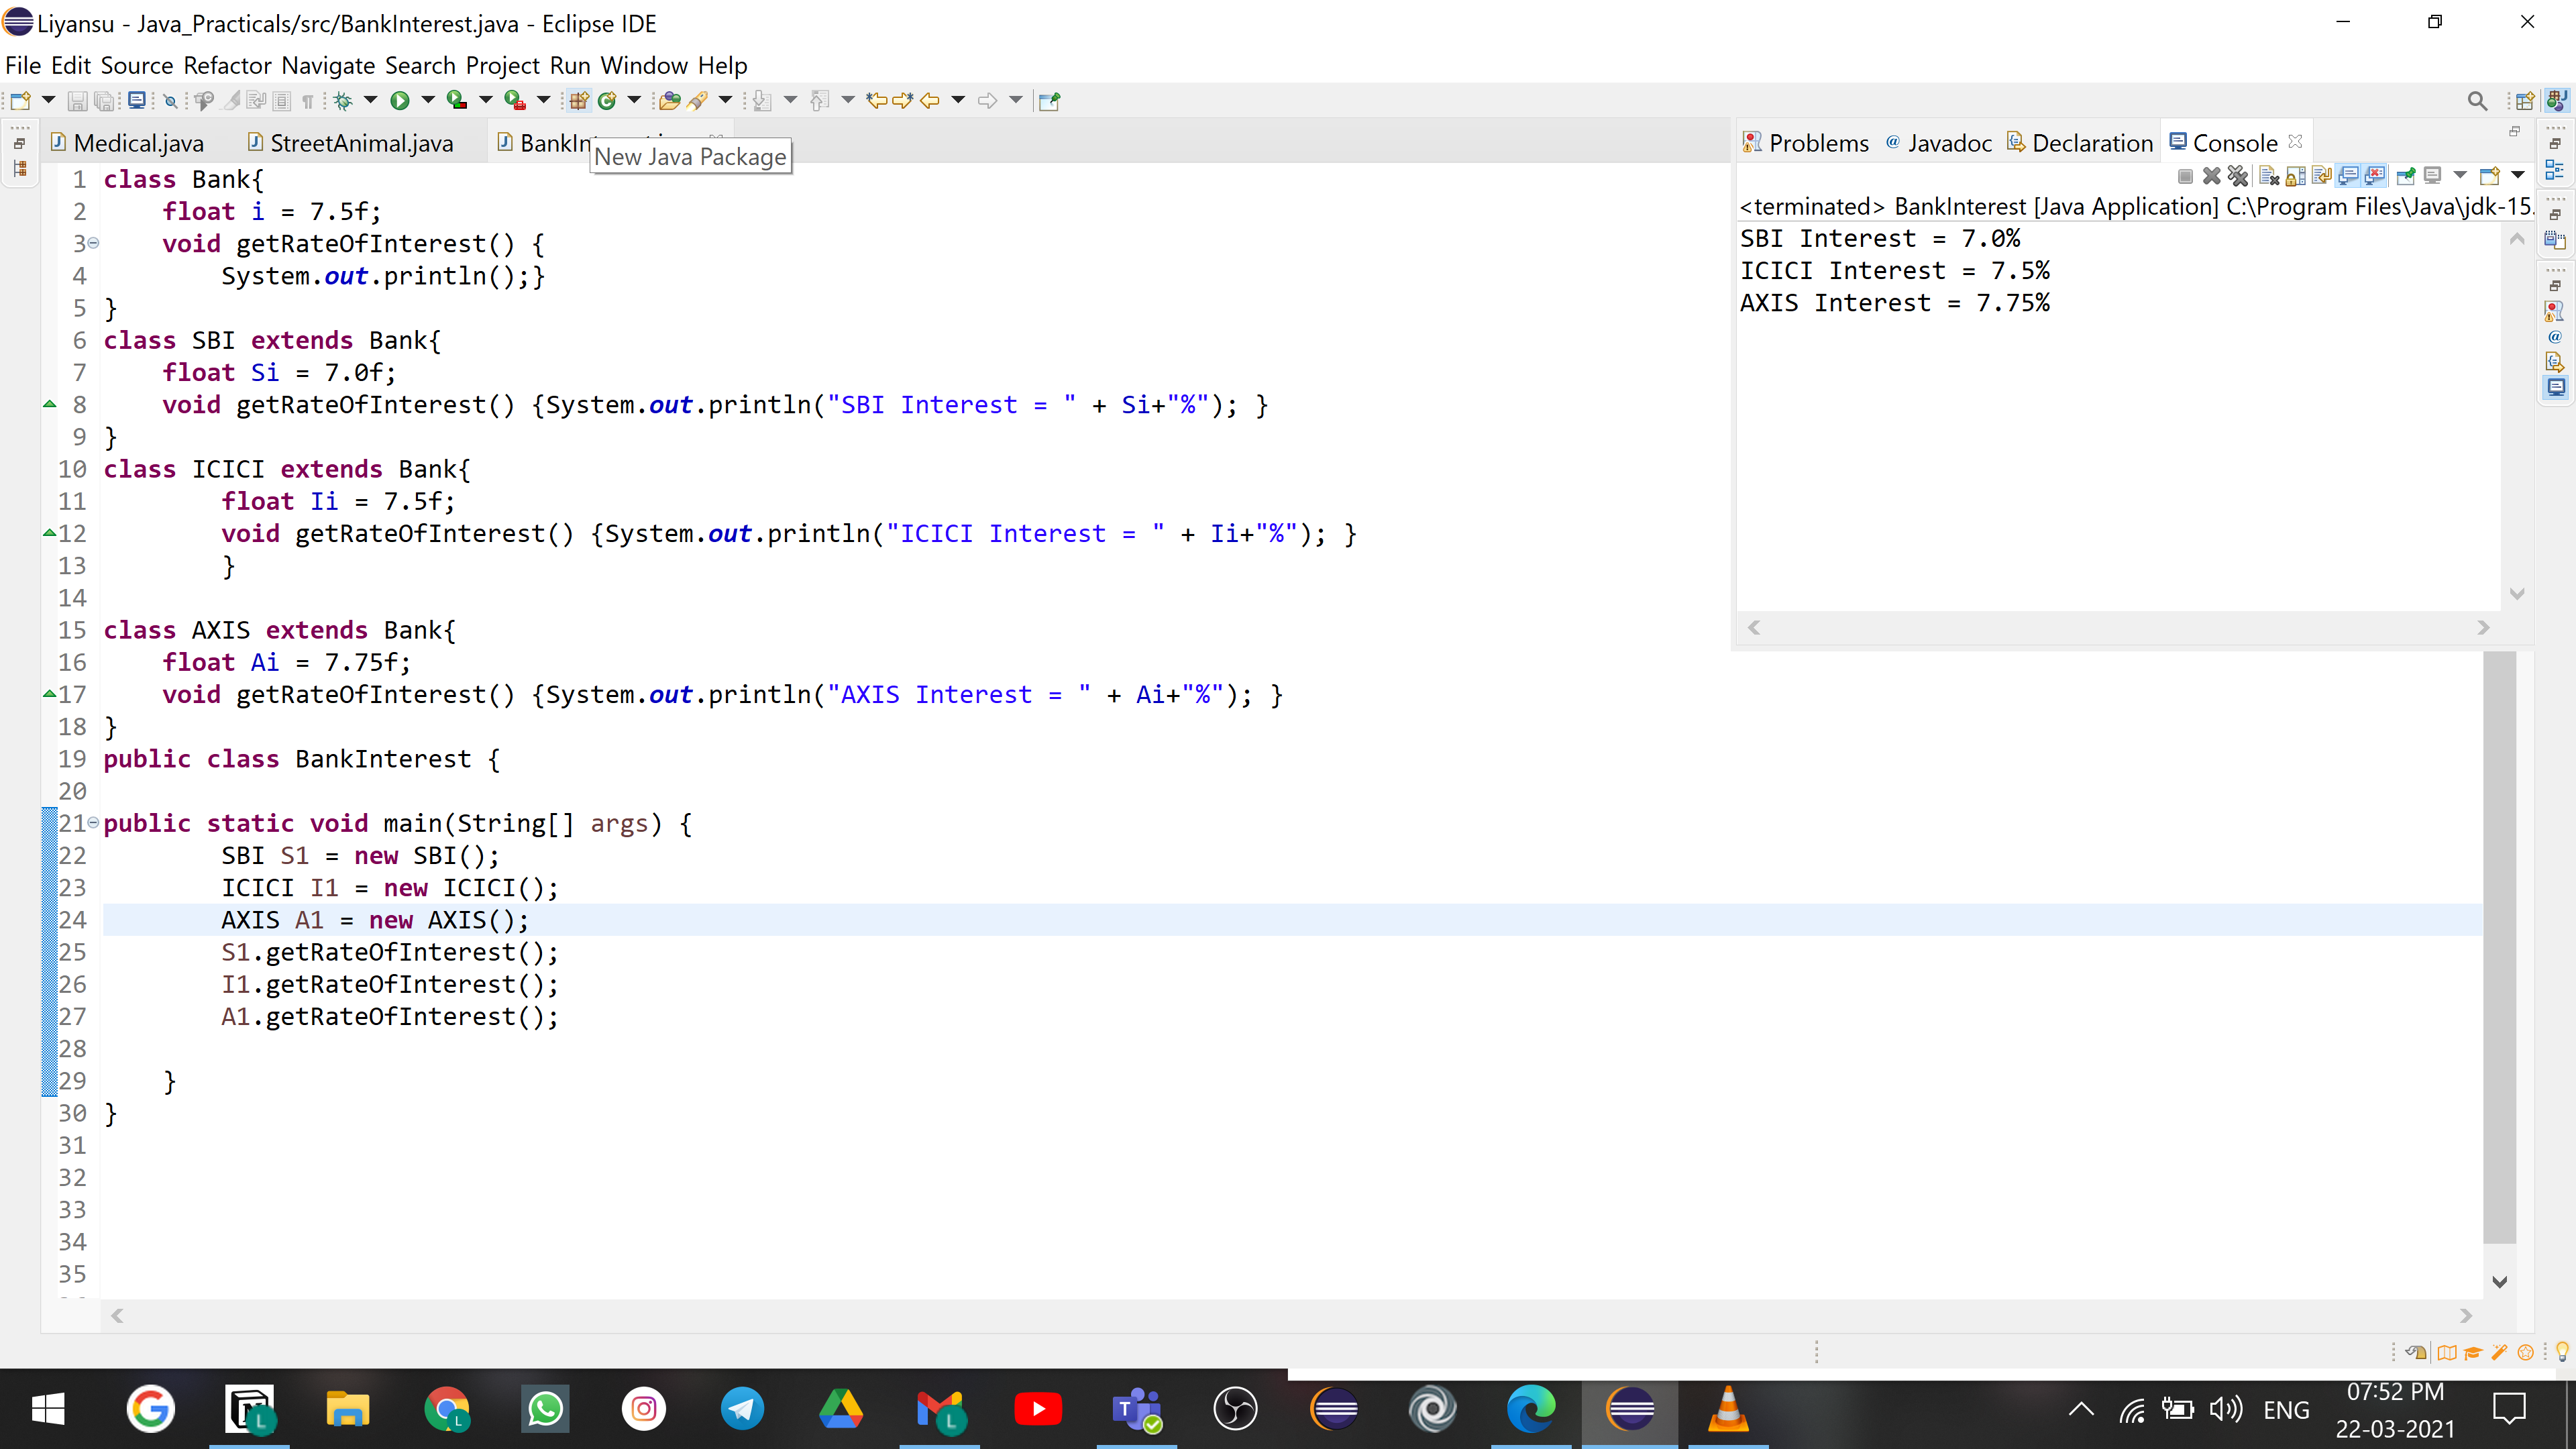Toggle Word Wrap in console toolbar
The width and height of the screenshot is (2576, 1449).
tap(2322, 177)
